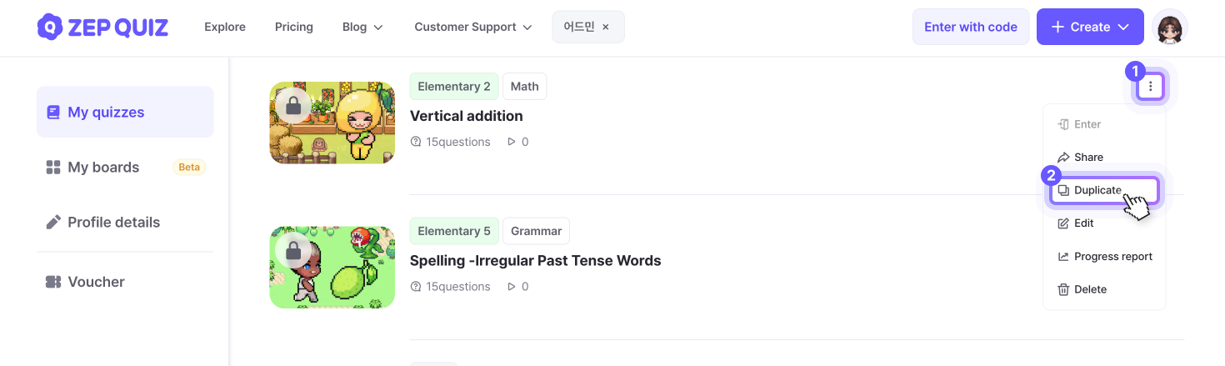Viewport: 1225px width, 366px height.
Task: Click the play count icon under Vertical addition
Action: point(512,142)
